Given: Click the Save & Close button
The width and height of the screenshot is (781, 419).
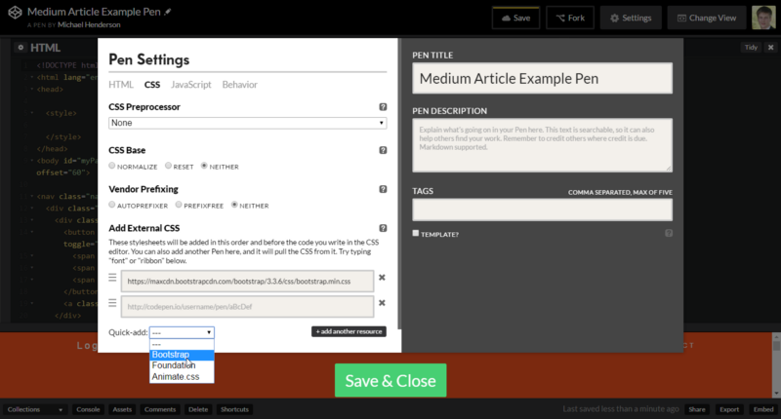Looking at the screenshot, I should coord(390,381).
